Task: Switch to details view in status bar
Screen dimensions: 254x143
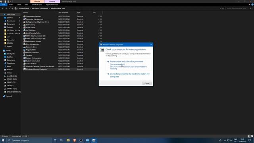Action: 249,136
